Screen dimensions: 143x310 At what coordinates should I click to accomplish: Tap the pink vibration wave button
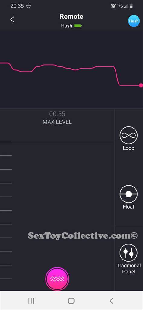pyautogui.click(x=57, y=279)
